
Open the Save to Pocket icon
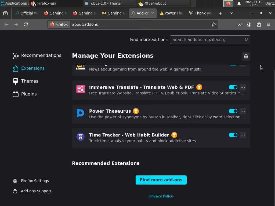[x=240, y=24]
